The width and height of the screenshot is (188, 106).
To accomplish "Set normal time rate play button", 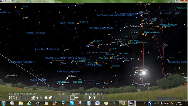I will point(90,97).
